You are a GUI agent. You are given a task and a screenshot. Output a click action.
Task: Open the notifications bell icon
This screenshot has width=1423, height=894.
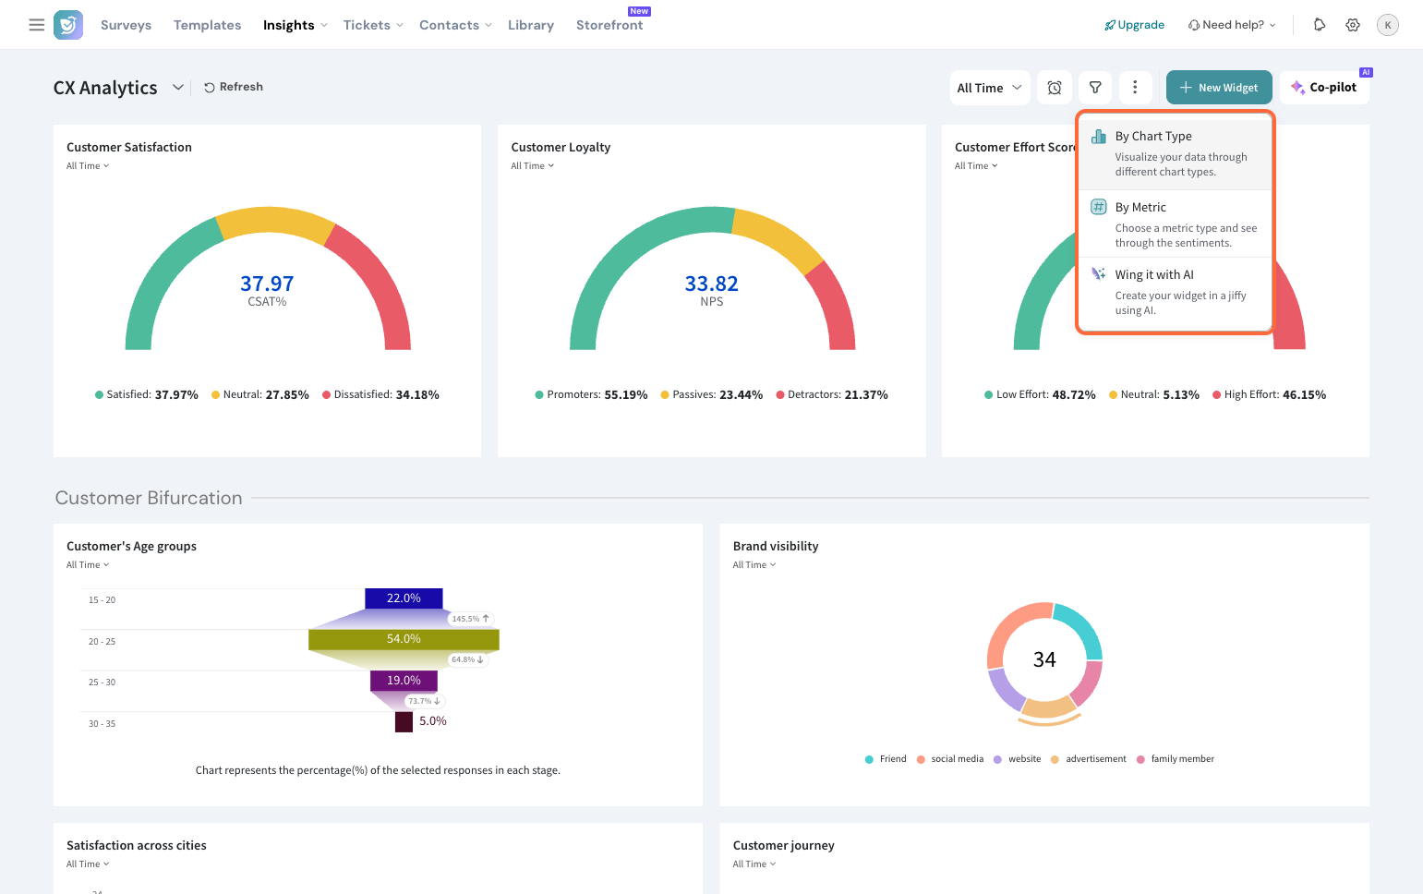click(1320, 25)
